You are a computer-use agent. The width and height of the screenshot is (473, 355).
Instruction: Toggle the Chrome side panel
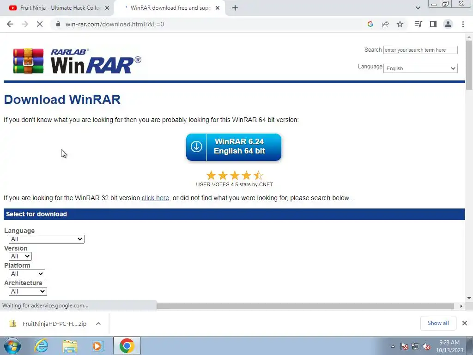pyautogui.click(x=433, y=24)
